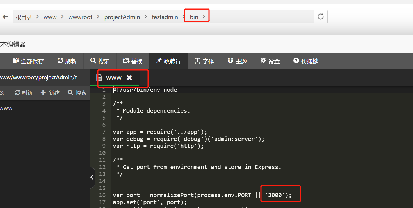Click the sidebar path /www/wwwroot/projectAdmin

pyautogui.click(x=40, y=78)
